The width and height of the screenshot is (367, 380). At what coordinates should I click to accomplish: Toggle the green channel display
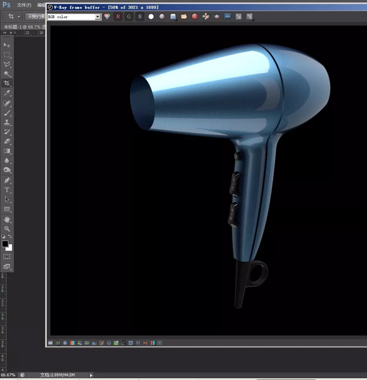[129, 16]
